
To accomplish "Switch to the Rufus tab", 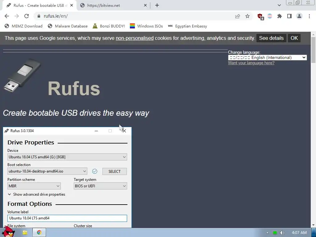I will (39, 6).
